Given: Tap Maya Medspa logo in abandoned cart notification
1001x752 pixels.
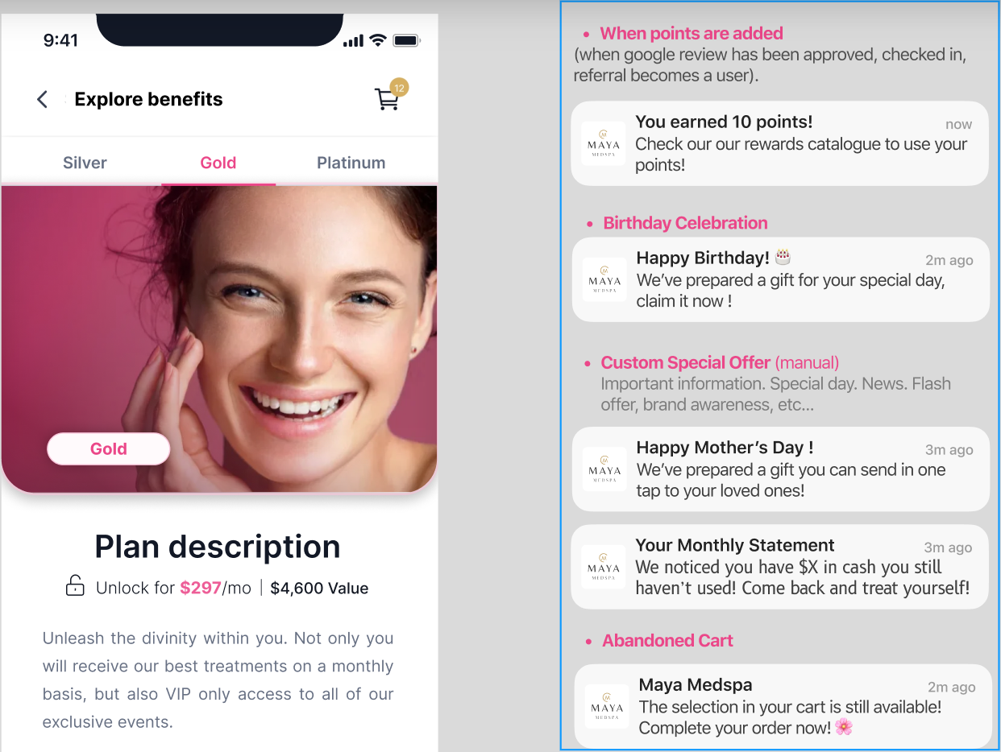Looking at the screenshot, I should click(x=607, y=707).
